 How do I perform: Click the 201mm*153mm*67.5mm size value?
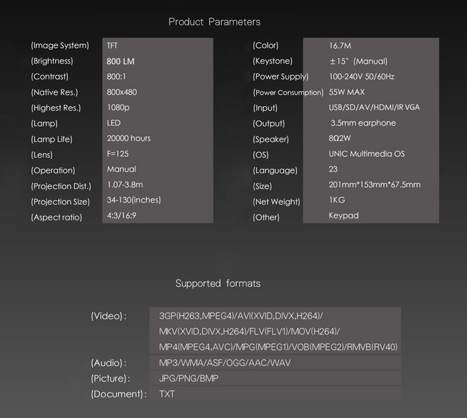[x=375, y=184]
